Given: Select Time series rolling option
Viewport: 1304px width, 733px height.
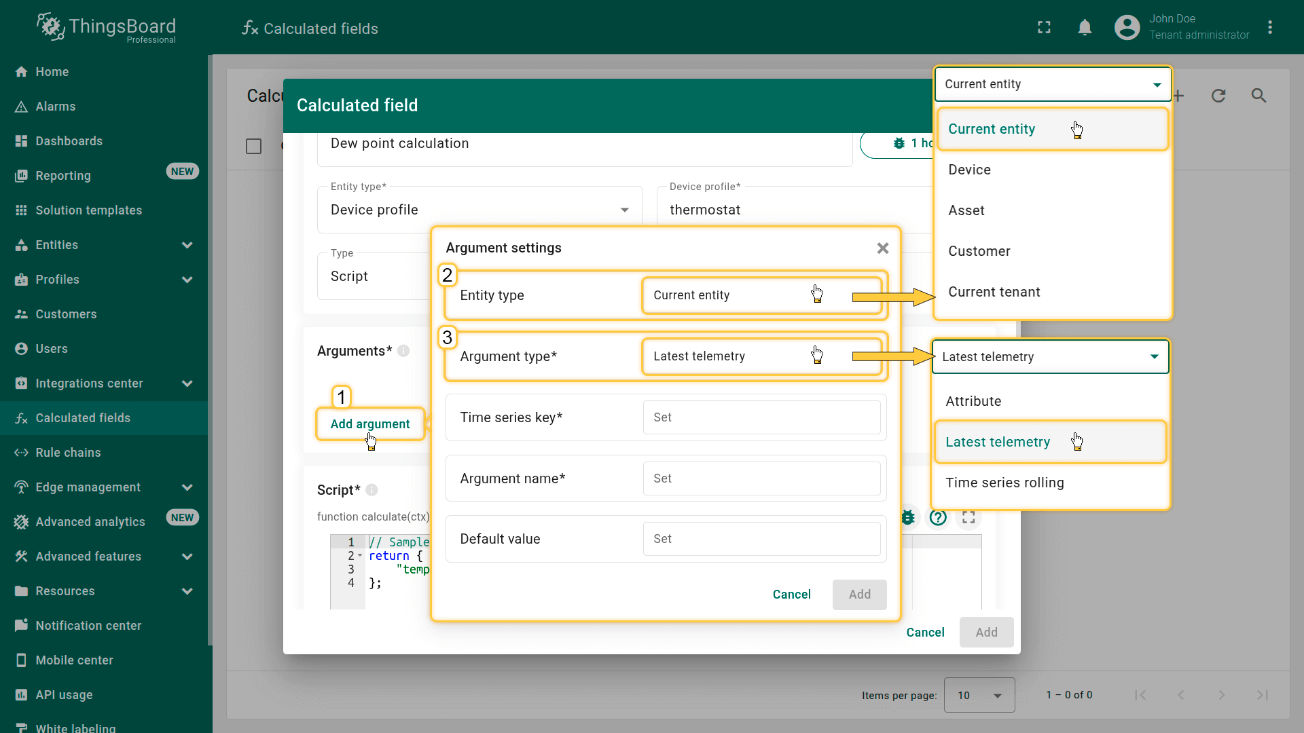Looking at the screenshot, I should click(x=1004, y=483).
